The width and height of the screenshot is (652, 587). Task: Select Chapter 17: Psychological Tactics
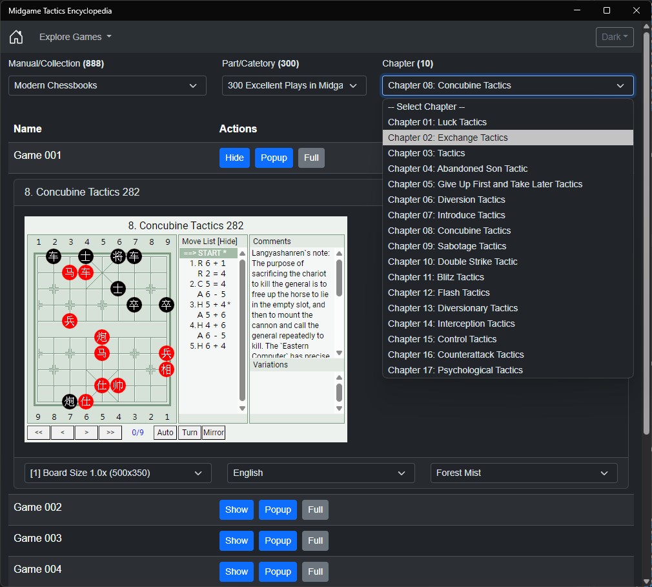tap(507, 370)
